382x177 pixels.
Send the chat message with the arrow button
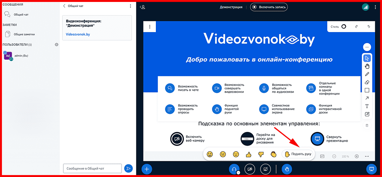point(128,168)
